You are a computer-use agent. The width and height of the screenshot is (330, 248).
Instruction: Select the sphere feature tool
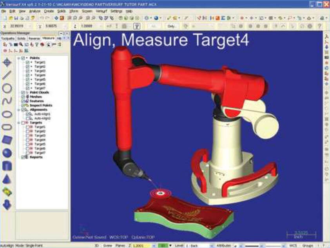(x=7, y=153)
